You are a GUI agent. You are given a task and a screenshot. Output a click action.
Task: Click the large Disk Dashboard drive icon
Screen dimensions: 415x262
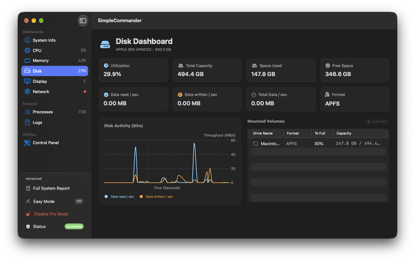pos(105,45)
